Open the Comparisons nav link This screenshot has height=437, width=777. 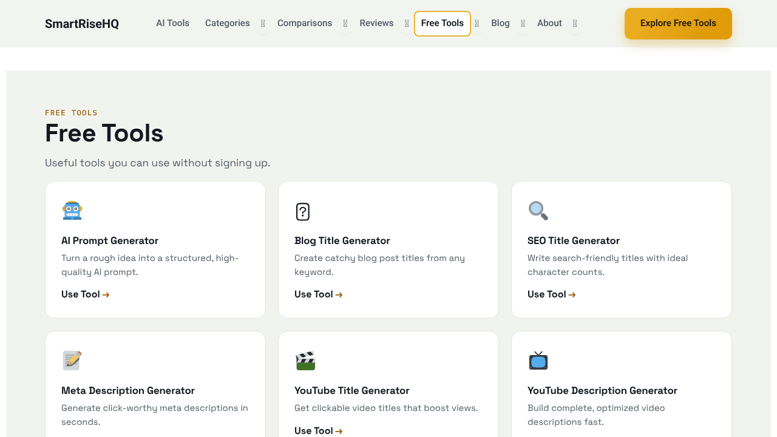305,23
